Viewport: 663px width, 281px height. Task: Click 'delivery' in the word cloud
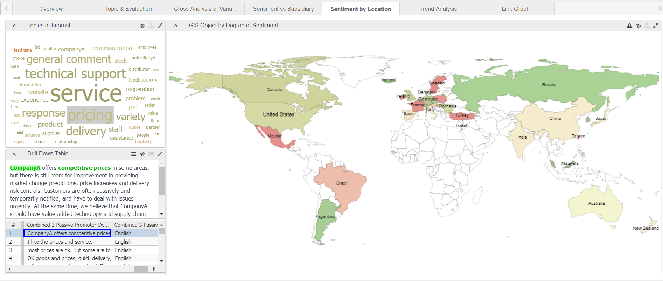[x=86, y=131]
